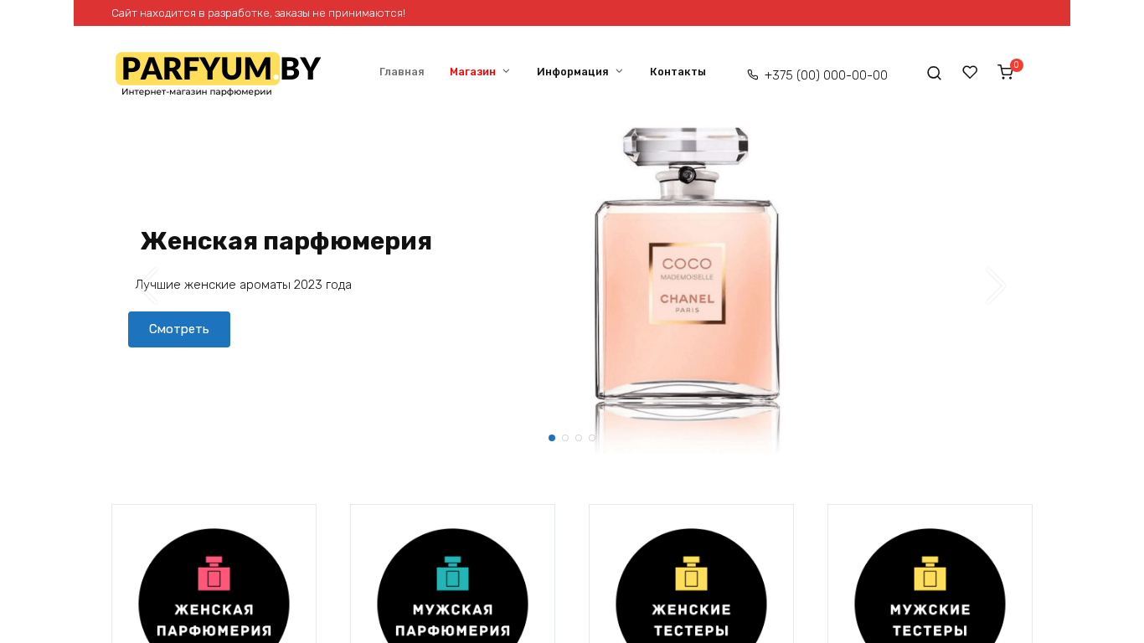Open Мужская парфюмерия category tile
Viewport: 1144px width, 643px height.
coord(452,574)
